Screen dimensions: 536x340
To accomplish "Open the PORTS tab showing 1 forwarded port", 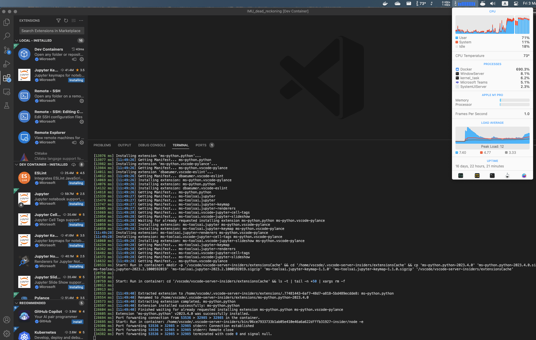I will 201,145.
